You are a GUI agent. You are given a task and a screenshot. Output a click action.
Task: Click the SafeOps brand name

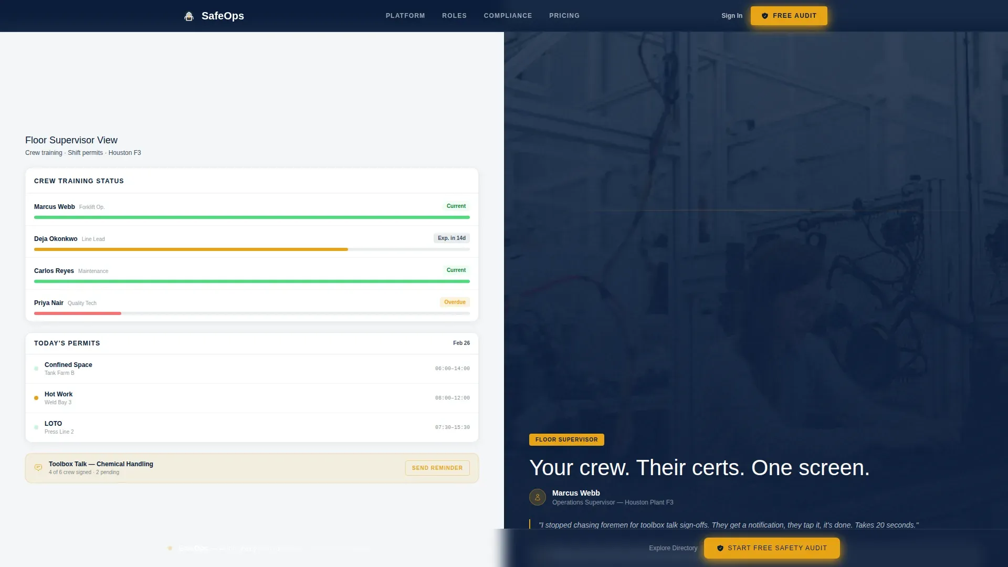point(223,16)
